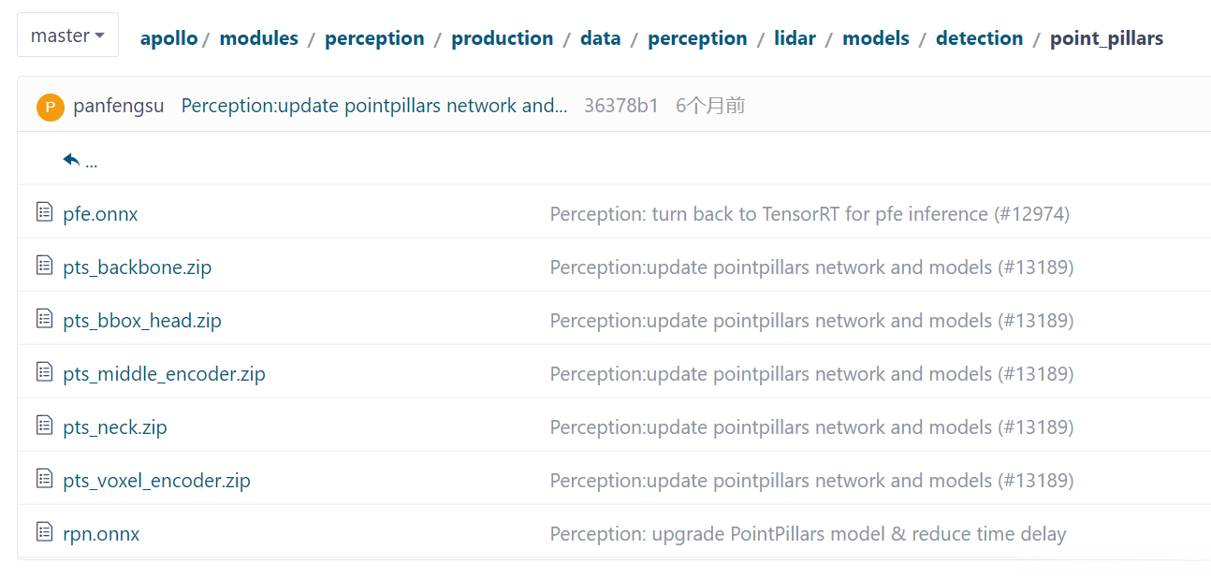The image size is (1211, 578).
Task: Click the file icon beside pts_voxel_encoder.zip
Action: (44, 479)
